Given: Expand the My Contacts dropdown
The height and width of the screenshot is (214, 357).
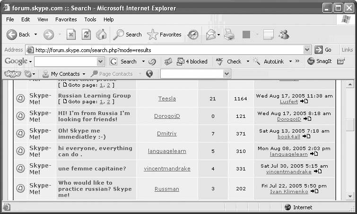Looking at the screenshot, I should tap(84, 74).
